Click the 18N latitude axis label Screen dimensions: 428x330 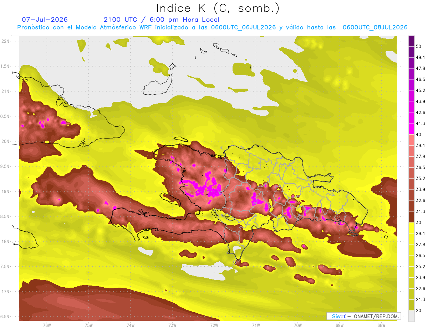point(6,241)
